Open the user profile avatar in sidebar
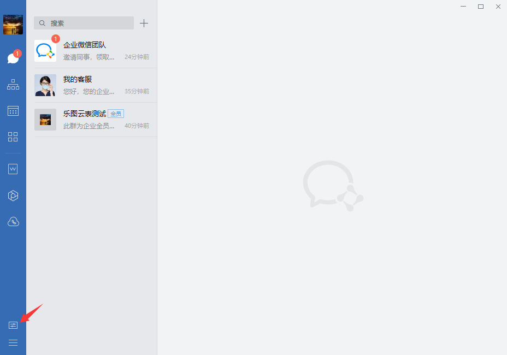The width and height of the screenshot is (507, 355). point(13,25)
